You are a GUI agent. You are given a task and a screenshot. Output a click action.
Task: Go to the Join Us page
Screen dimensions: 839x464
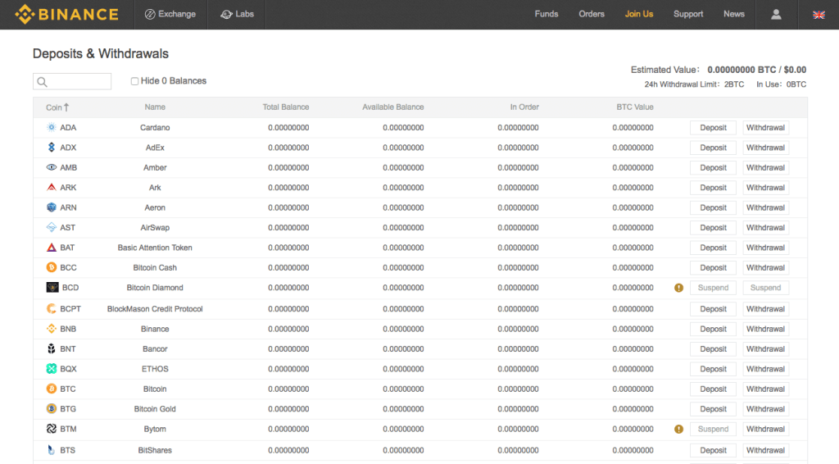[x=639, y=15]
